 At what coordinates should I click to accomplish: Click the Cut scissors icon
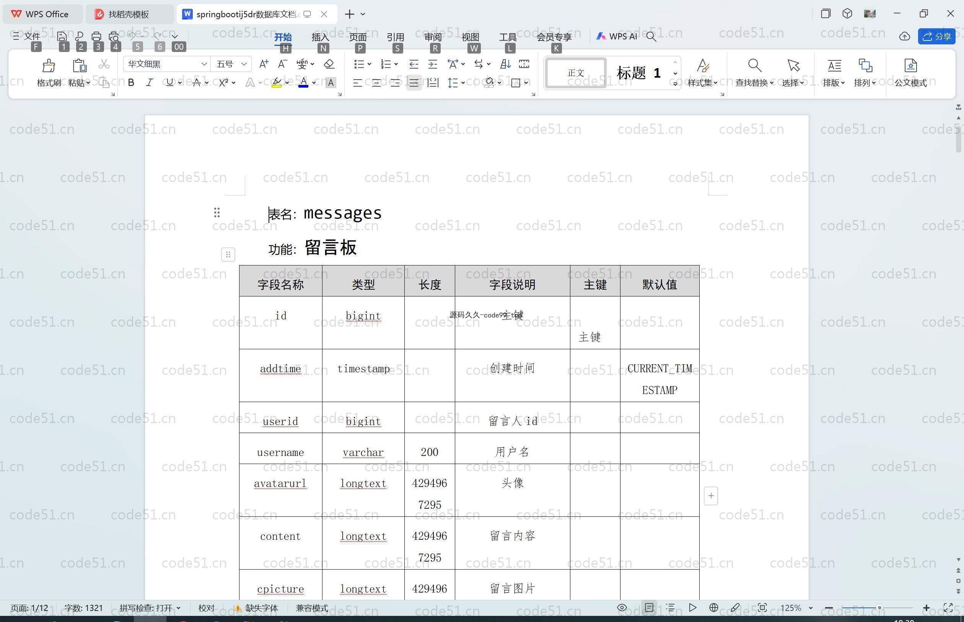(104, 64)
